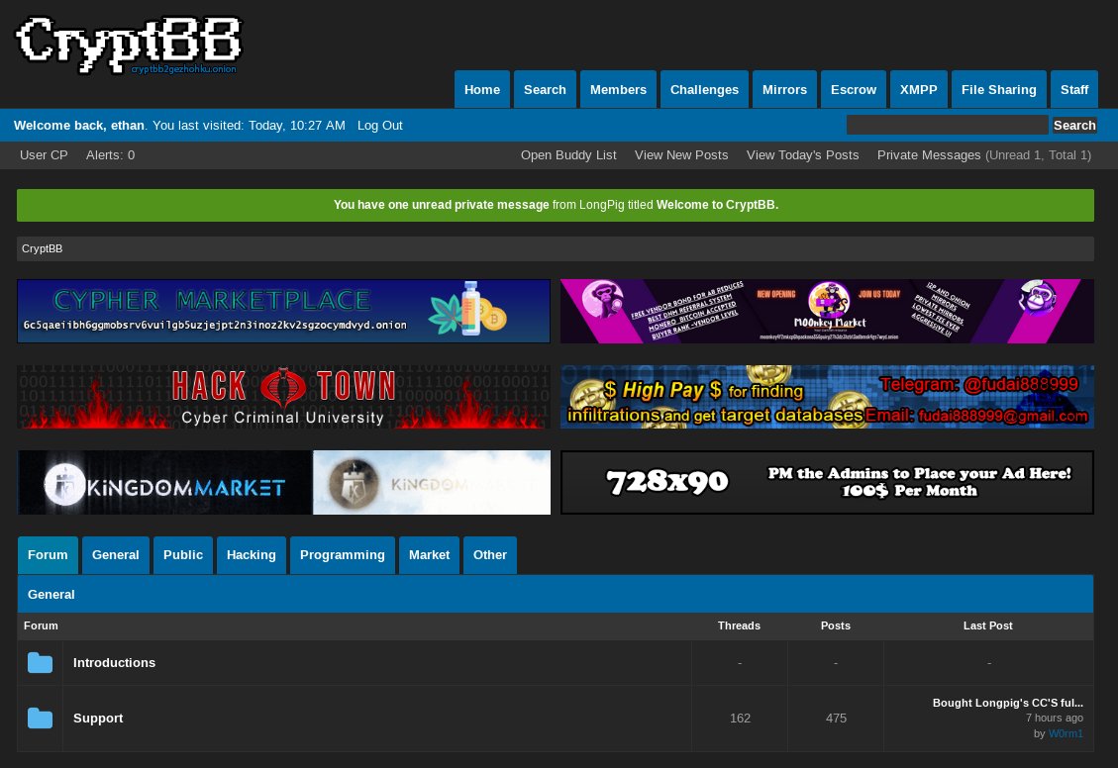
Task: Open the Cypher Marketplace banner ad
Action: click(x=284, y=311)
